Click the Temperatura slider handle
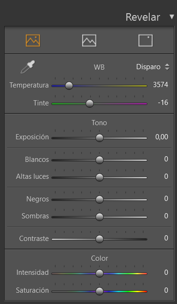The image size is (177, 304). click(x=69, y=86)
